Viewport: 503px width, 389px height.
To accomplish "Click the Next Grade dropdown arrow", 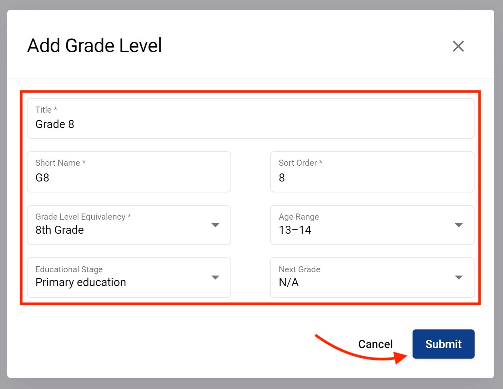I will (459, 278).
